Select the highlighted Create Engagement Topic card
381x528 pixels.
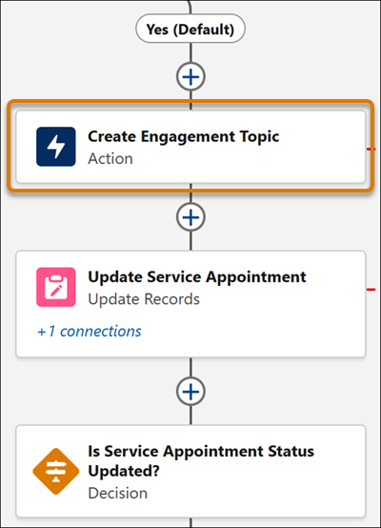[190, 147]
